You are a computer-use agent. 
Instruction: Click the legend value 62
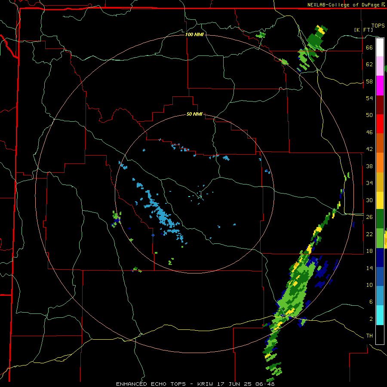(x=369, y=64)
